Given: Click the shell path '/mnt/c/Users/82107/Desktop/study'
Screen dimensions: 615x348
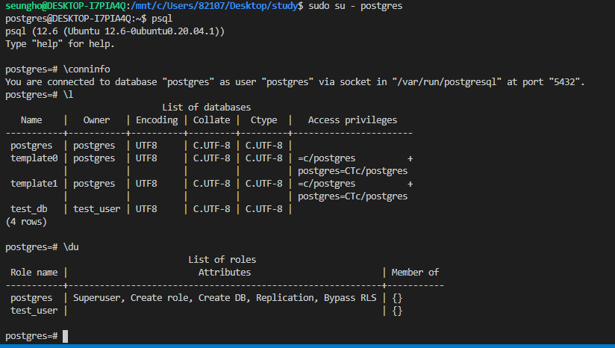Looking at the screenshot, I should coord(214,6).
